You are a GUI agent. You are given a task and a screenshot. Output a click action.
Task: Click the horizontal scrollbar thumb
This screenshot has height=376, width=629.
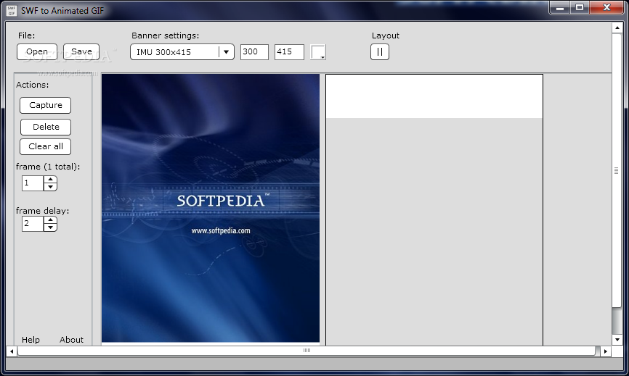point(307,351)
